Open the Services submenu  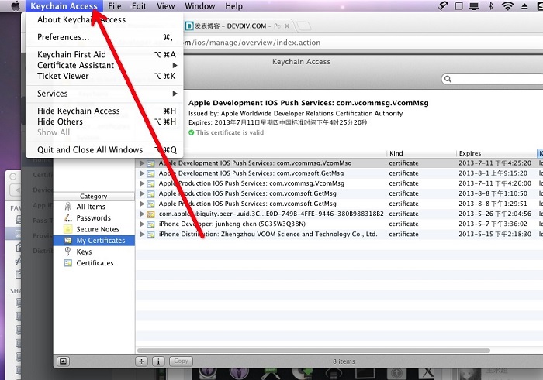tap(104, 94)
